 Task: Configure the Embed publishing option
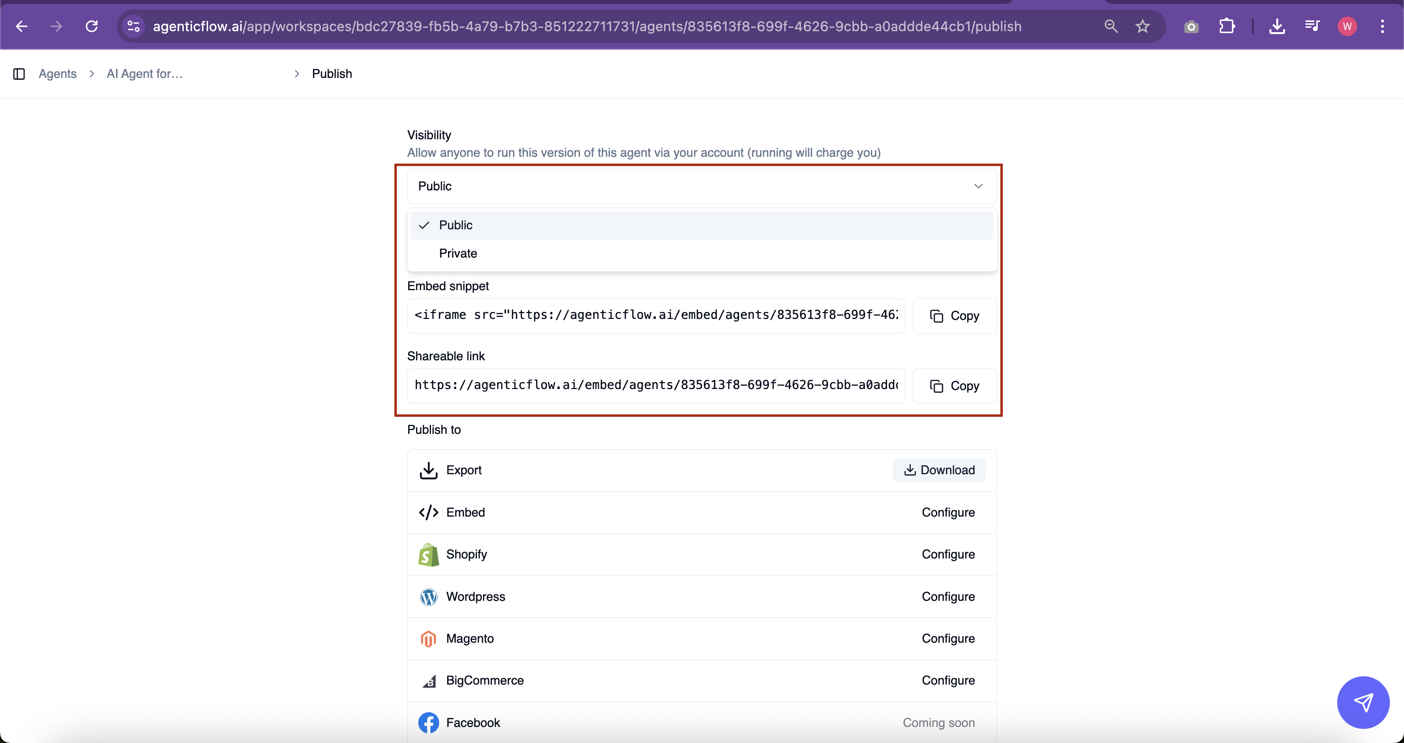[948, 512]
